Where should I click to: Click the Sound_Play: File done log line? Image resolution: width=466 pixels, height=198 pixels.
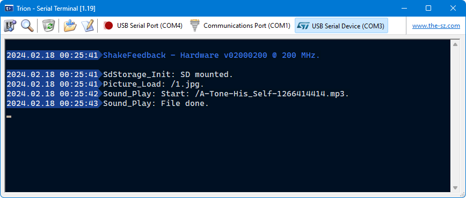pos(107,104)
